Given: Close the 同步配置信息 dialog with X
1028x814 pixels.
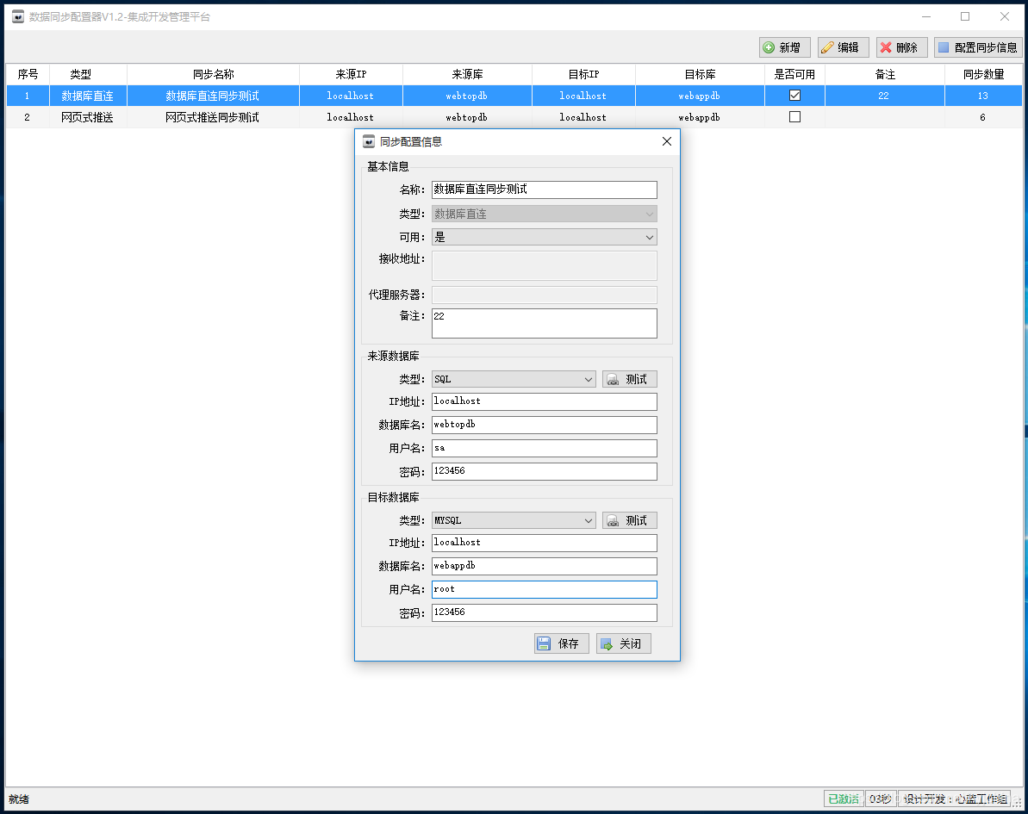Looking at the screenshot, I should tap(667, 141).
